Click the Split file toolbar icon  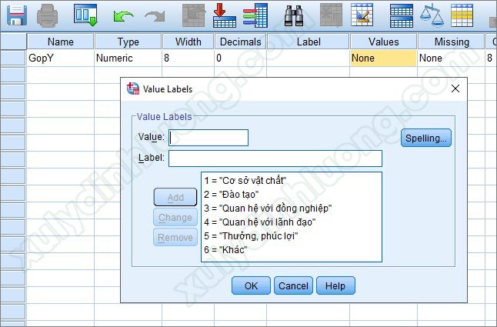(402, 14)
